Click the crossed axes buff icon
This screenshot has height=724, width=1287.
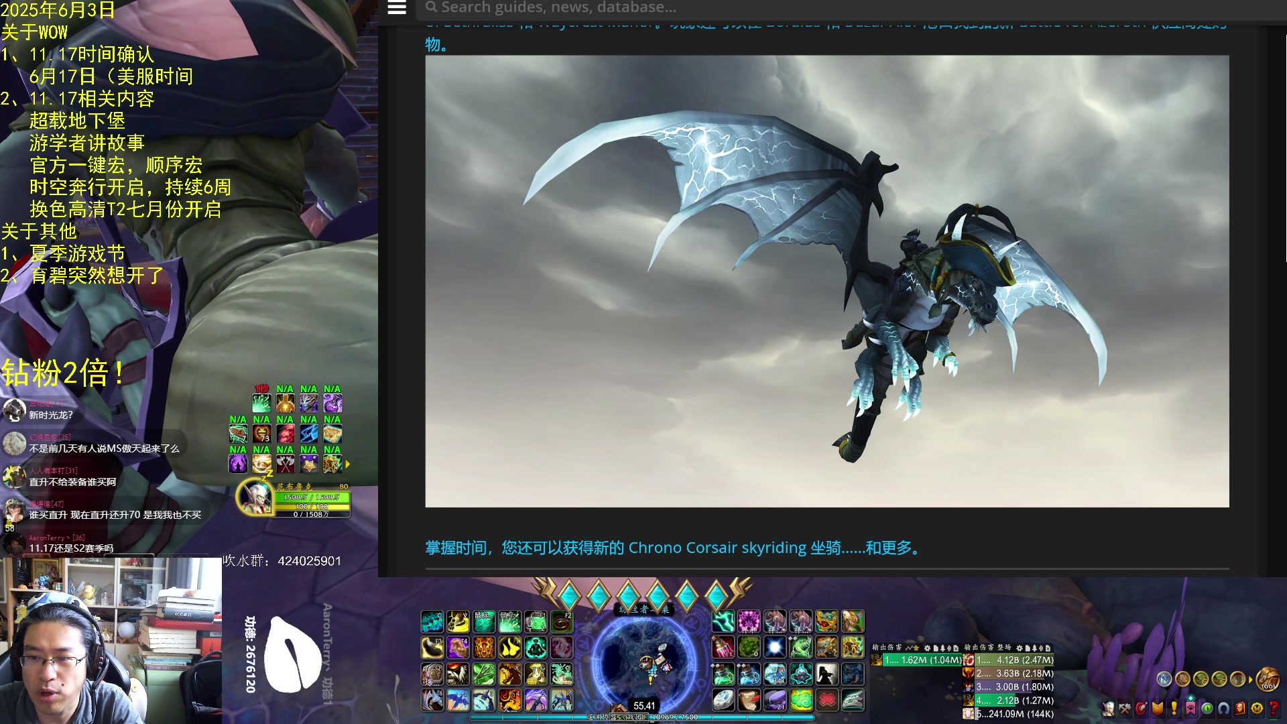285,463
